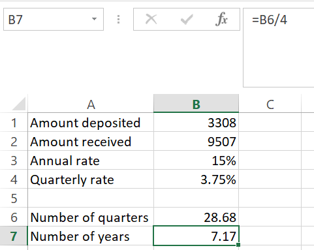Screen dimensions: 314x250
Task: Click the Name Box showing B7
Action: pyautogui.click(x=54, y=20)
